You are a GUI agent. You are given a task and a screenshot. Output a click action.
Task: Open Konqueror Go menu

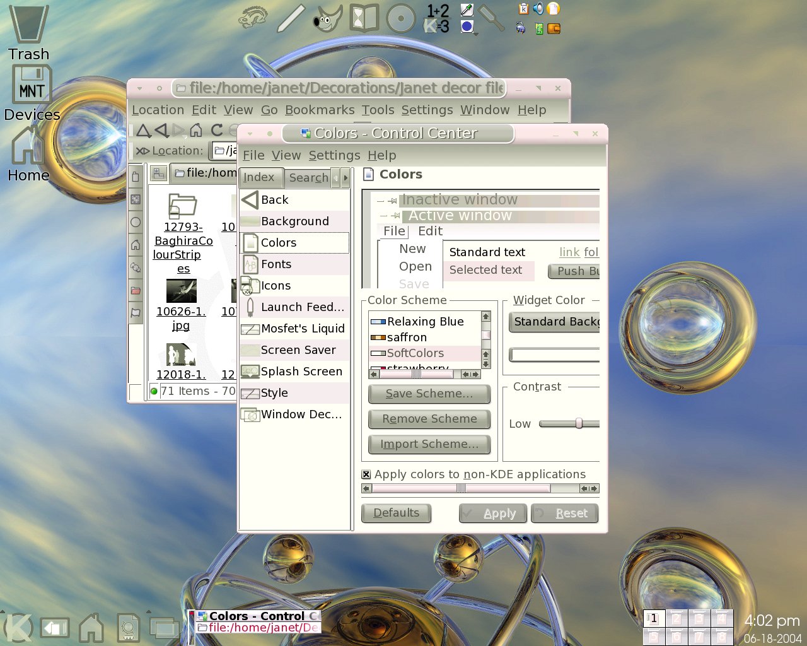point(269,110)
